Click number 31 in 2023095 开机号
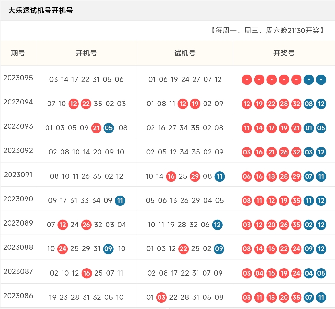335x309 pixels. (96, 80)
